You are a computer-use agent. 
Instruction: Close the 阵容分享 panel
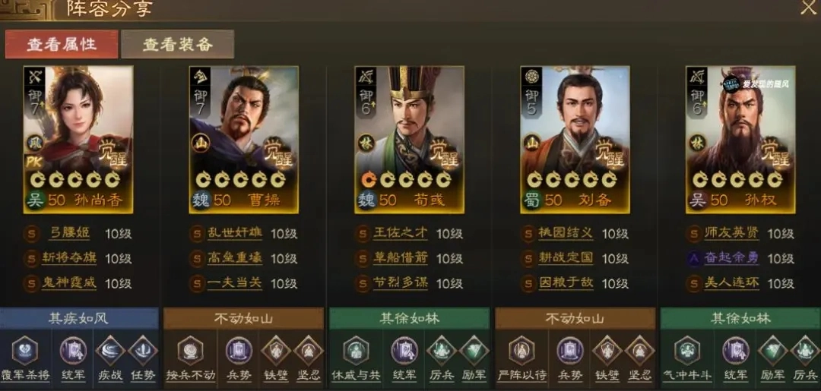coord(809,8)
